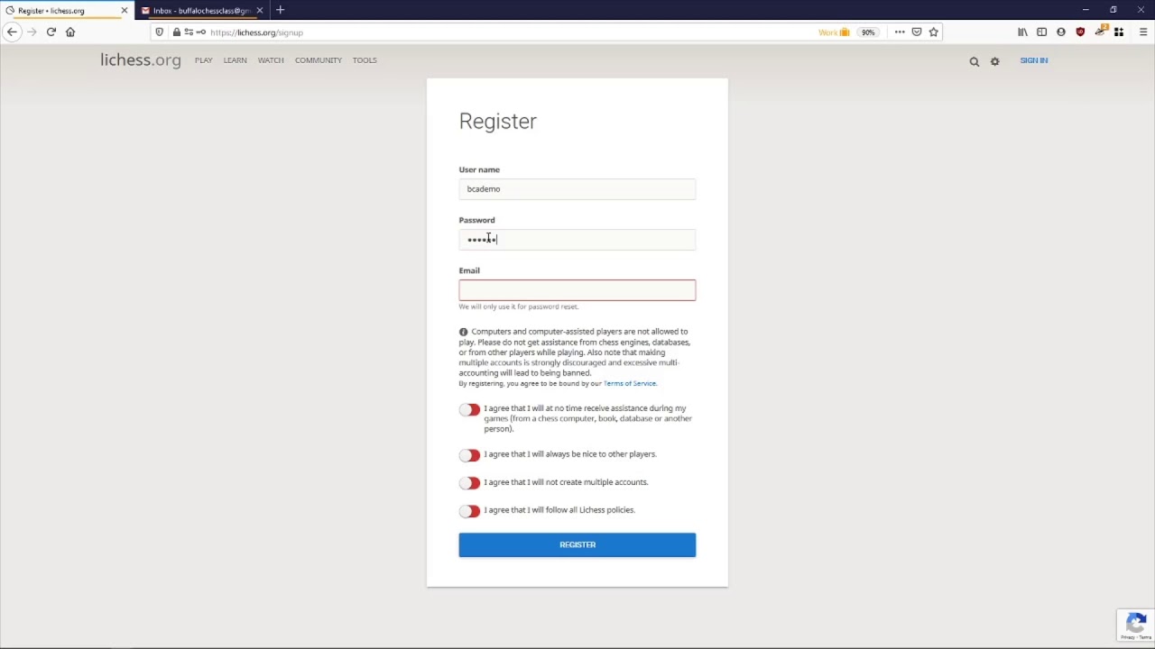Open the COMMUNITY menu

point(319,60)
